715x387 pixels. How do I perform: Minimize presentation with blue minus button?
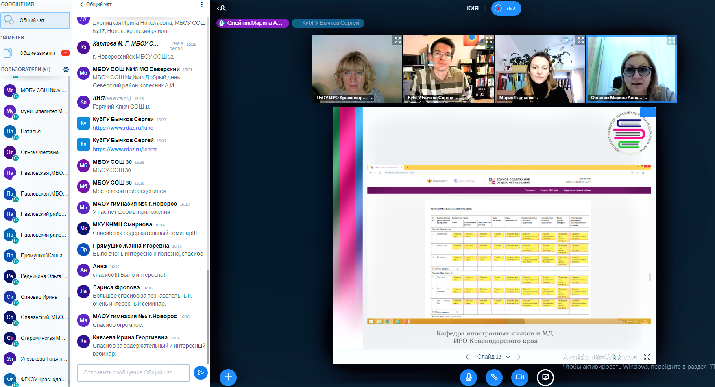pos(648,113)
